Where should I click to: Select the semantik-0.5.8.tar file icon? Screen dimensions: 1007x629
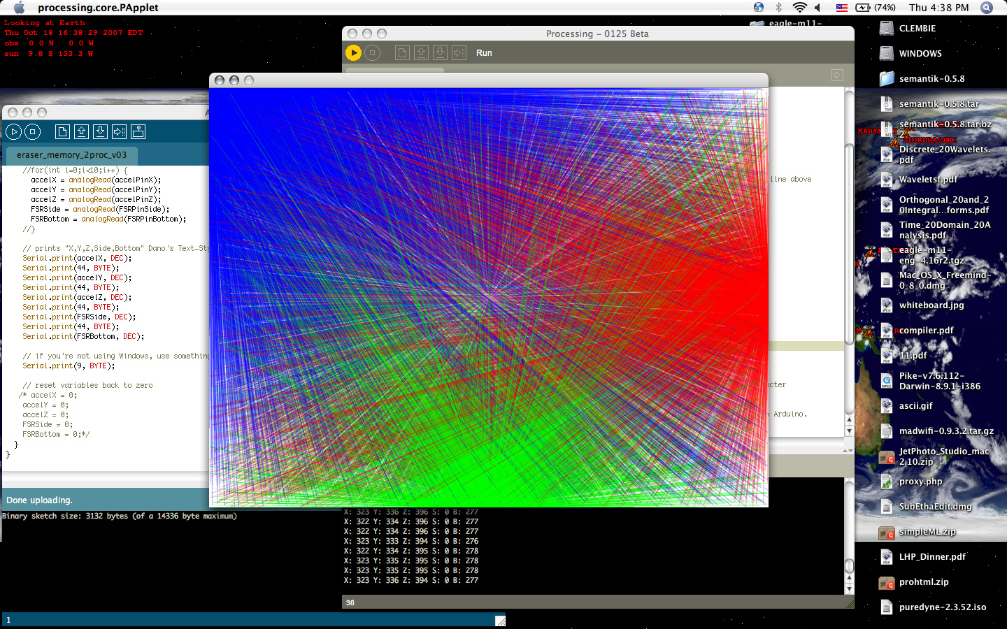pos(887,104)
